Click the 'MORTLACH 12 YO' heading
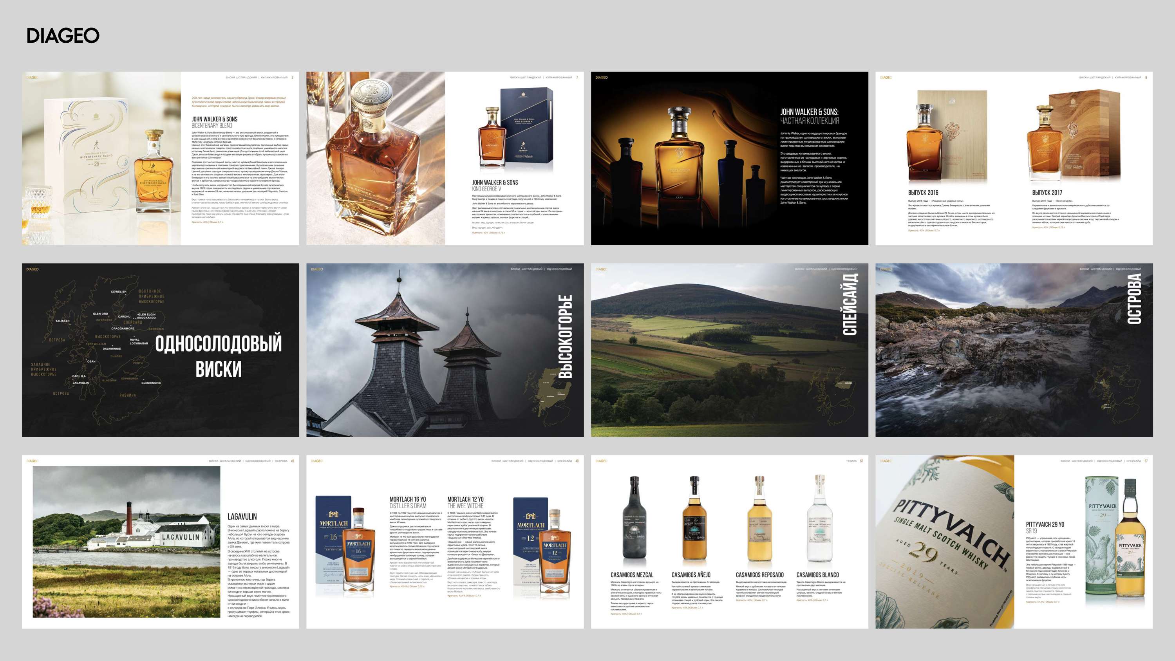Image resolution: width=1175 pixels, height=661 pixels. coord(465,500)
